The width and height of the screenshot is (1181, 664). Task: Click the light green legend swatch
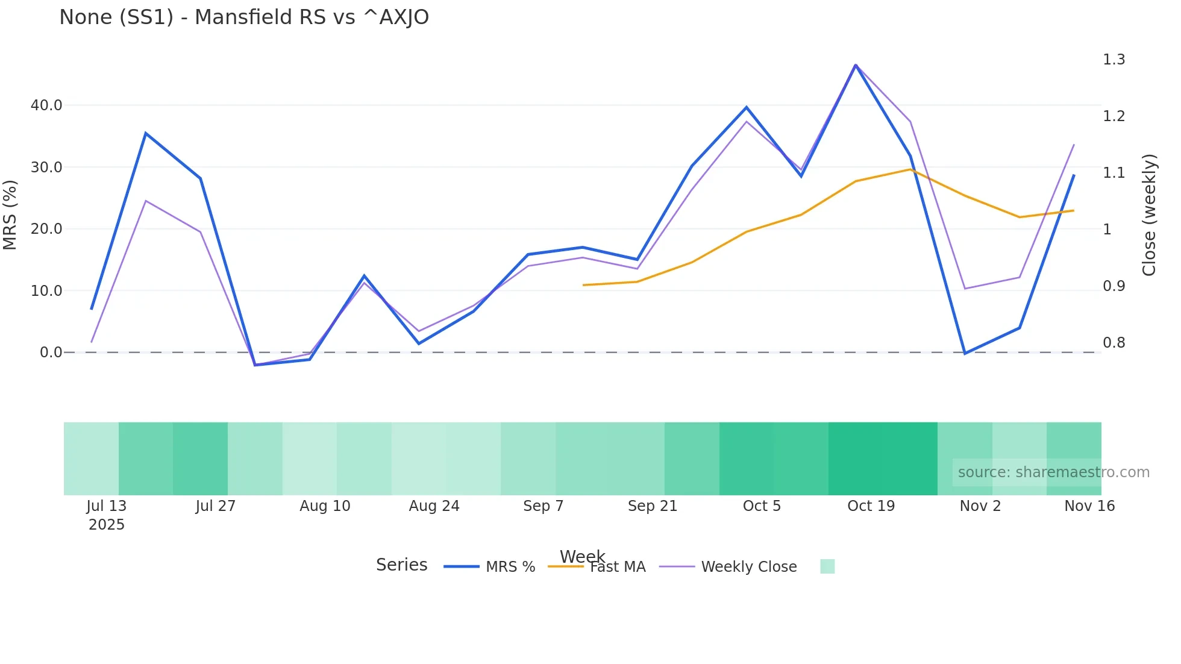[x=827, y=566]
